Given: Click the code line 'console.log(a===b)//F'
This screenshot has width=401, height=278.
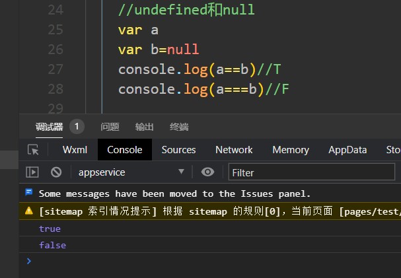Looking at the screenshot, I should pos(203,89).
